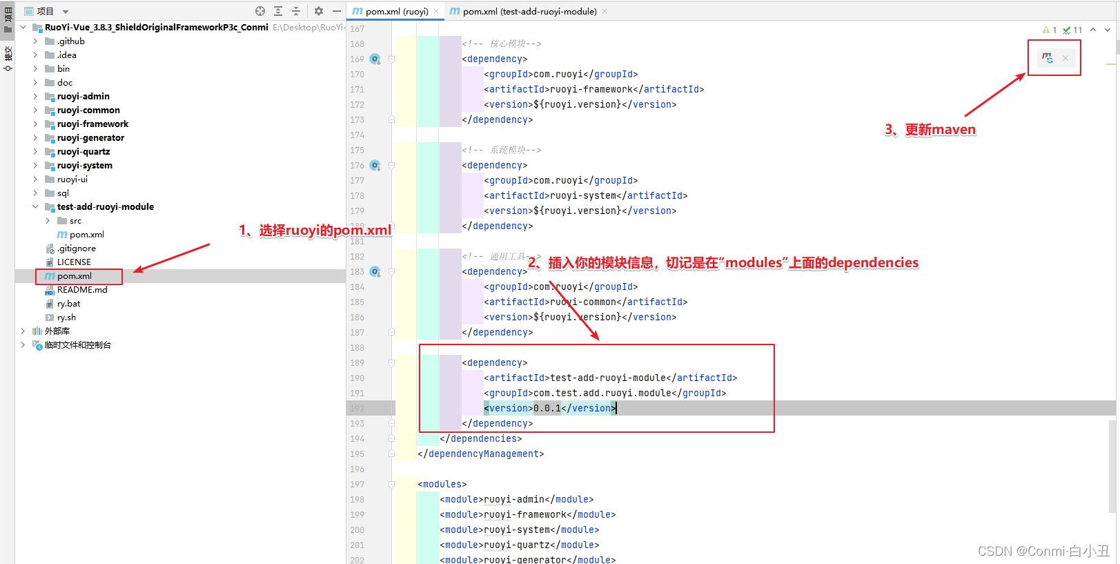Expand the ruoyi-quartz module
The height and width of the screenshot is (564, 1120).
coord(35,152)
